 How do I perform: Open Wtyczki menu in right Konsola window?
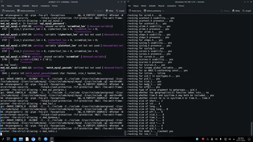161,6
